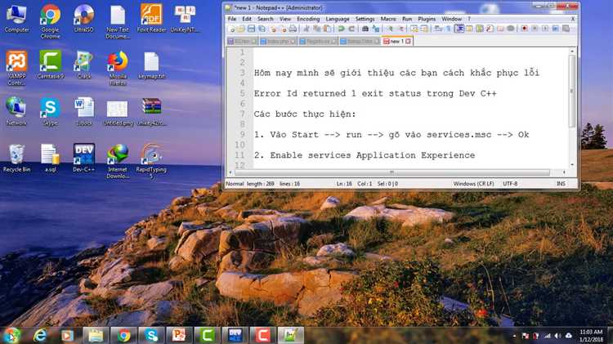Open Internet Explorer from the taskbar
Viewport: 613px width, 344px height.
click(x=39, y=335)
